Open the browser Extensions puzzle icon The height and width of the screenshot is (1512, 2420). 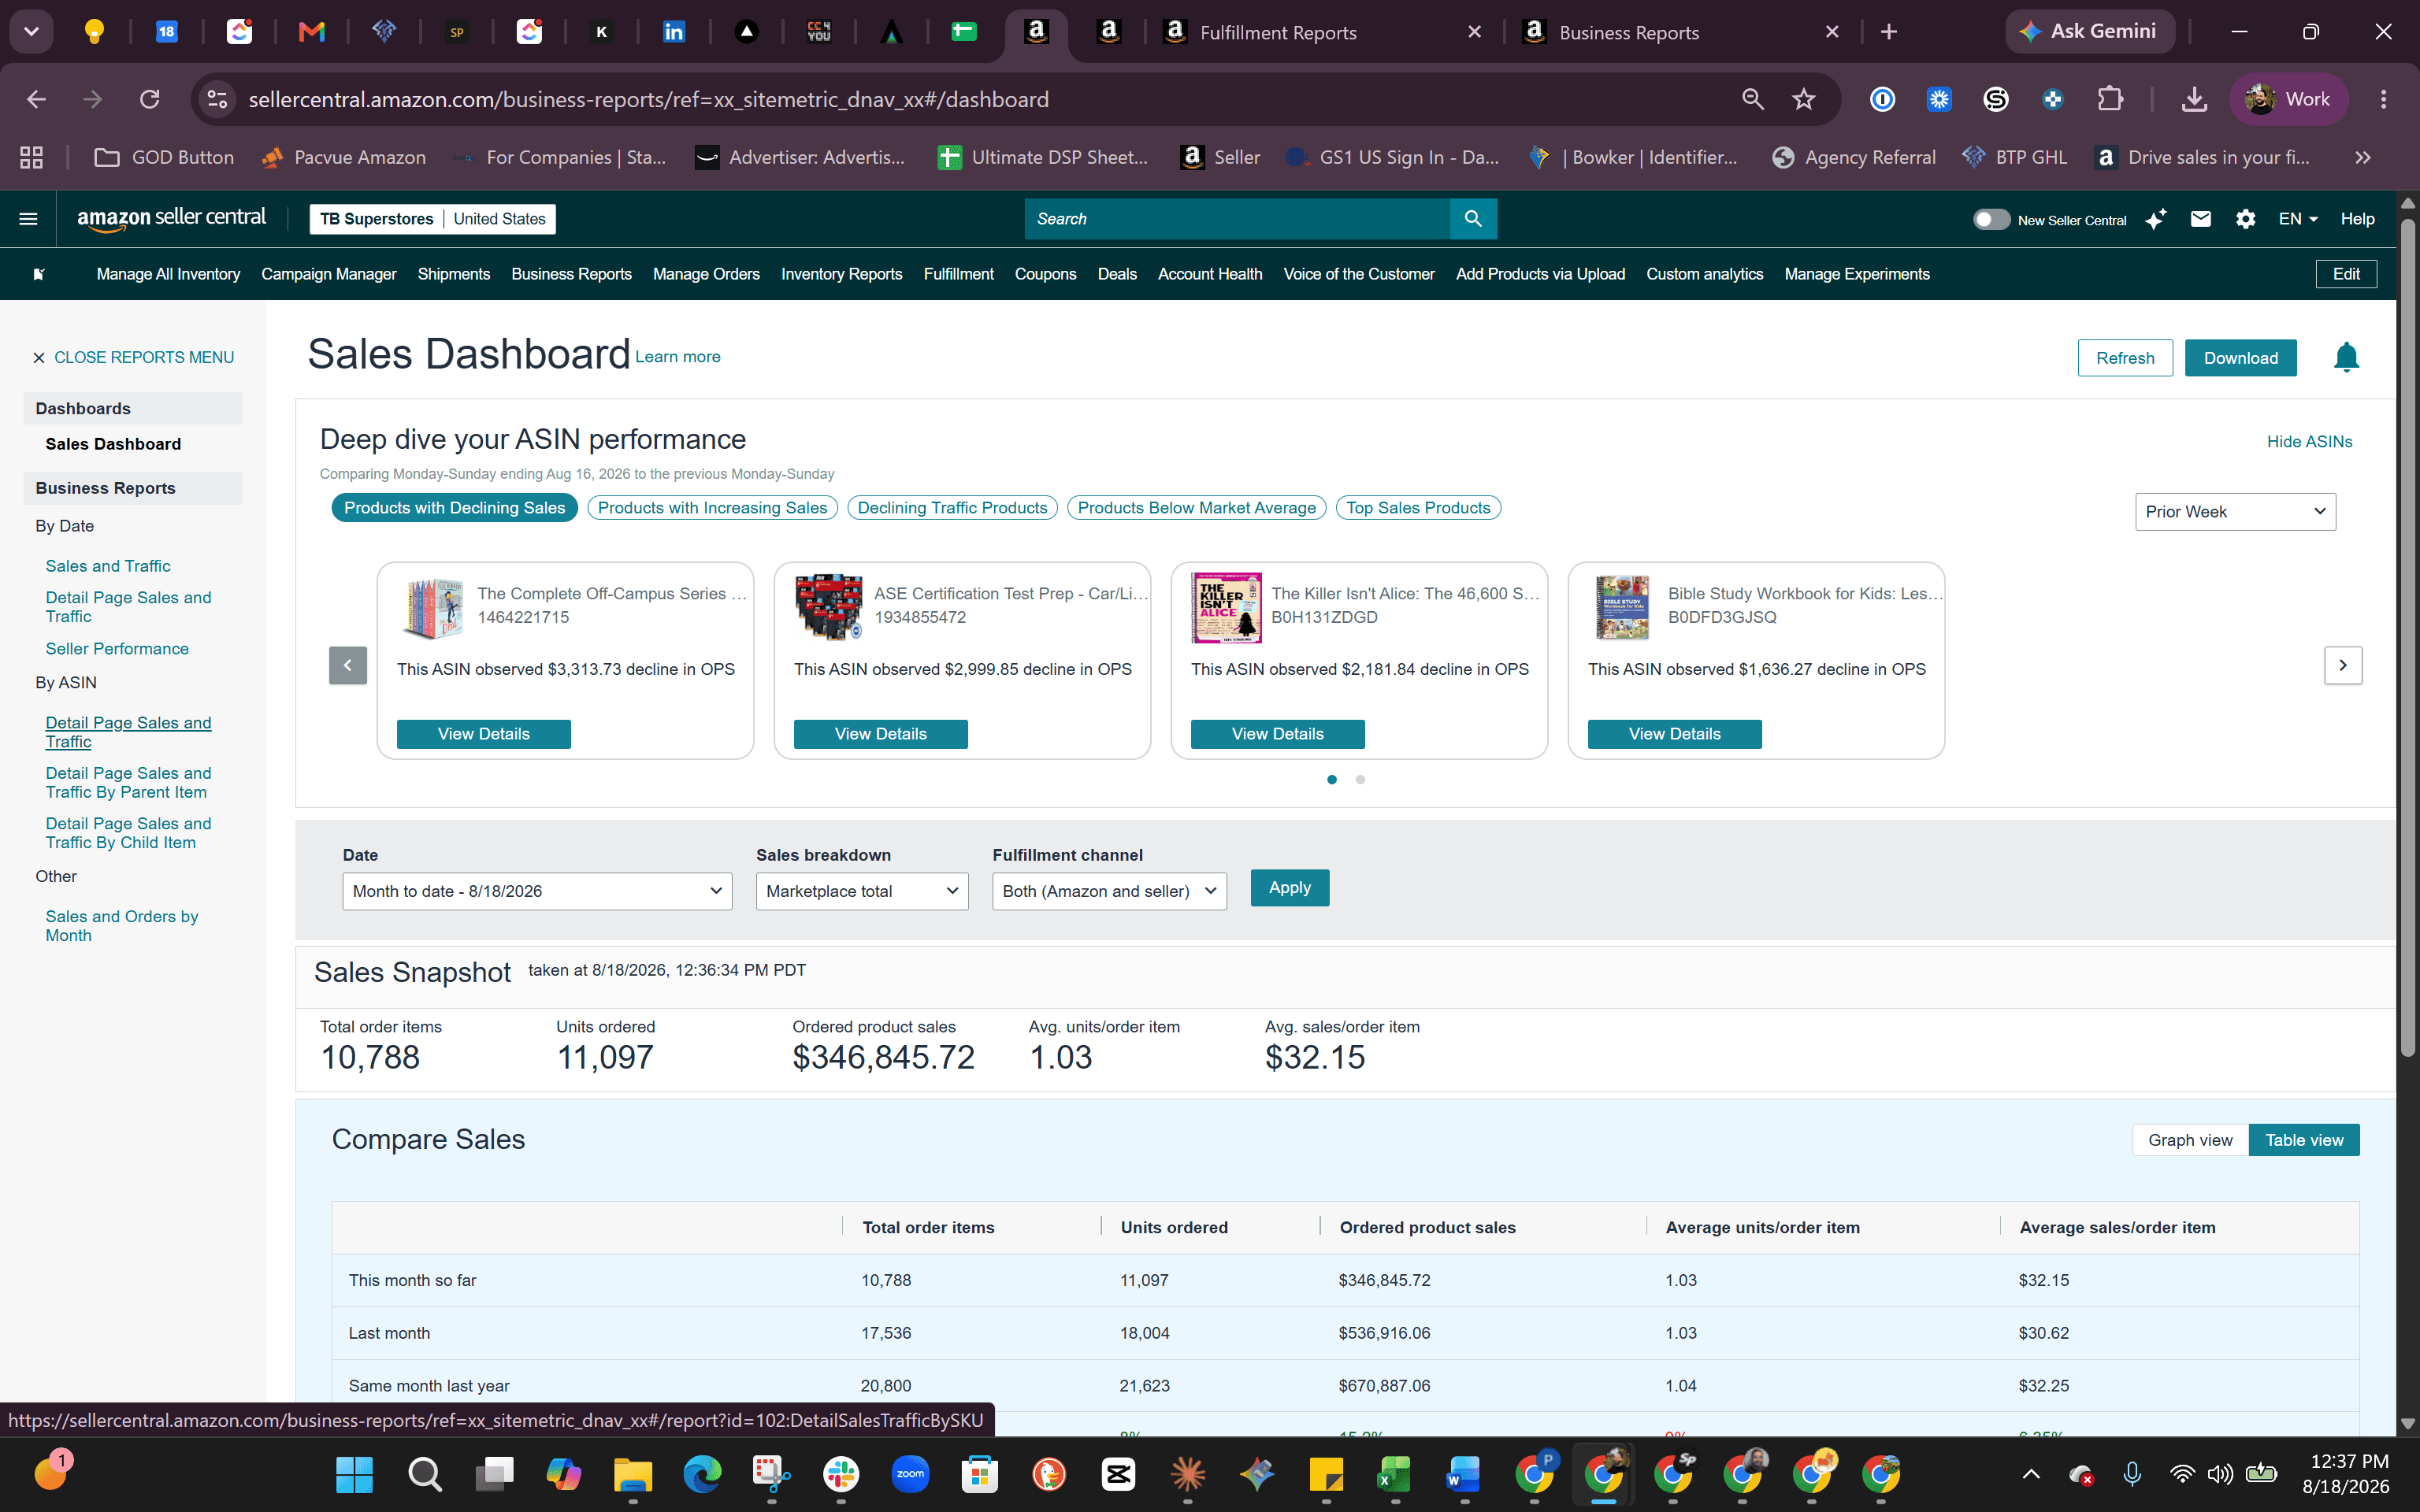click(x=2110, y=99)
